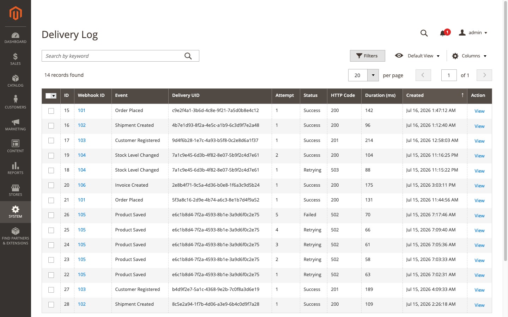Open the Default View dropdown
The width and height of the screenshot is (508, 317).
[417, 56]
